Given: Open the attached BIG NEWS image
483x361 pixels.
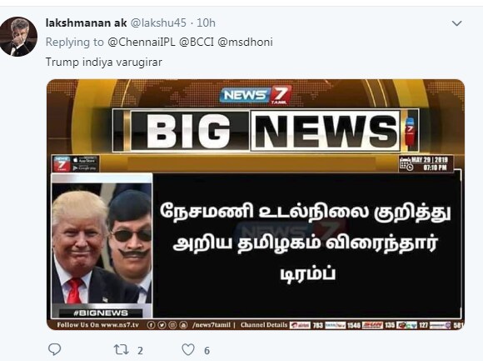Looking at the screenshot, I should click(x=256, y=205).
